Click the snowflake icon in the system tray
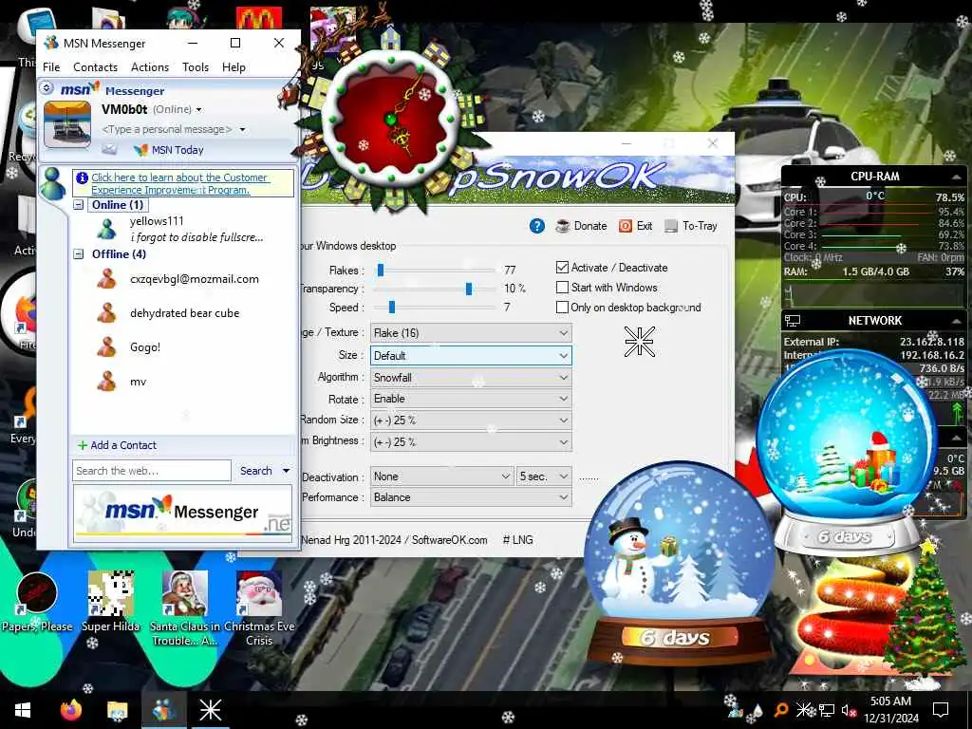This screenshot has width=972, height=729. tap(803, 710)
